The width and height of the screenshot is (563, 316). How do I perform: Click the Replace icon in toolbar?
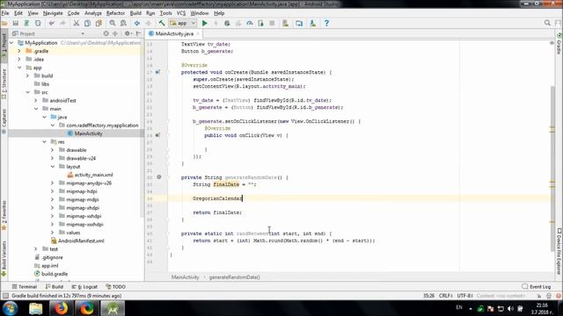point(123,24)
